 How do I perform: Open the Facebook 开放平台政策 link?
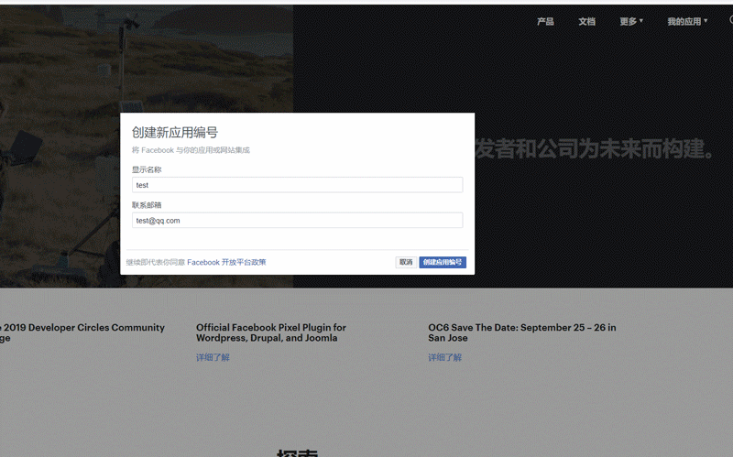click(x=226, y=262)
